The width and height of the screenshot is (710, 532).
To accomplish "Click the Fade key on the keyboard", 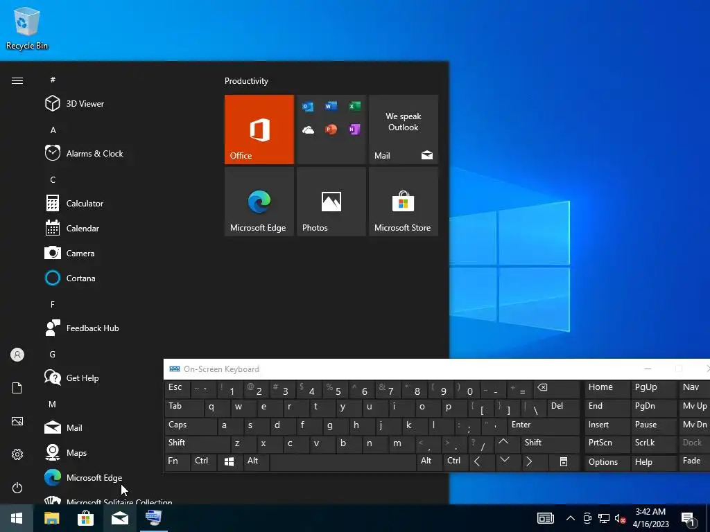I will pyautogui.click(x=694, y=462).
